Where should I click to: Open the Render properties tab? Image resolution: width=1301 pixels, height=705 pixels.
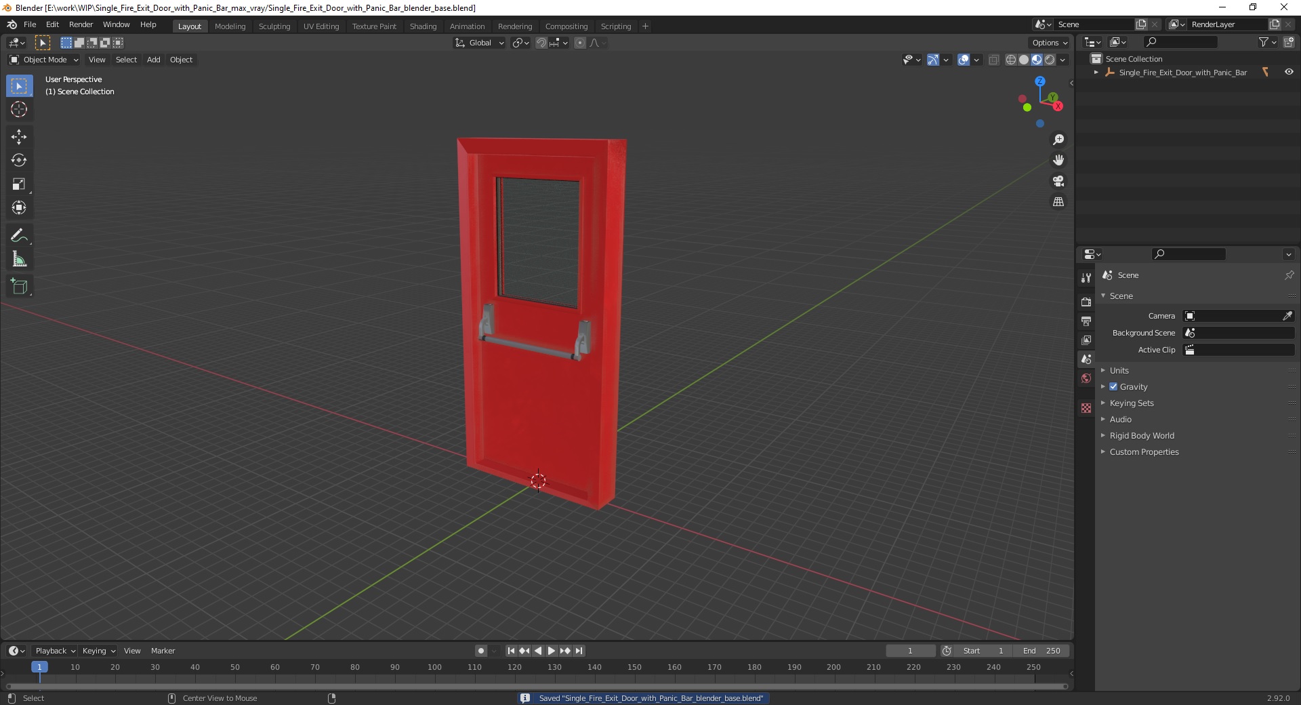1086,302
